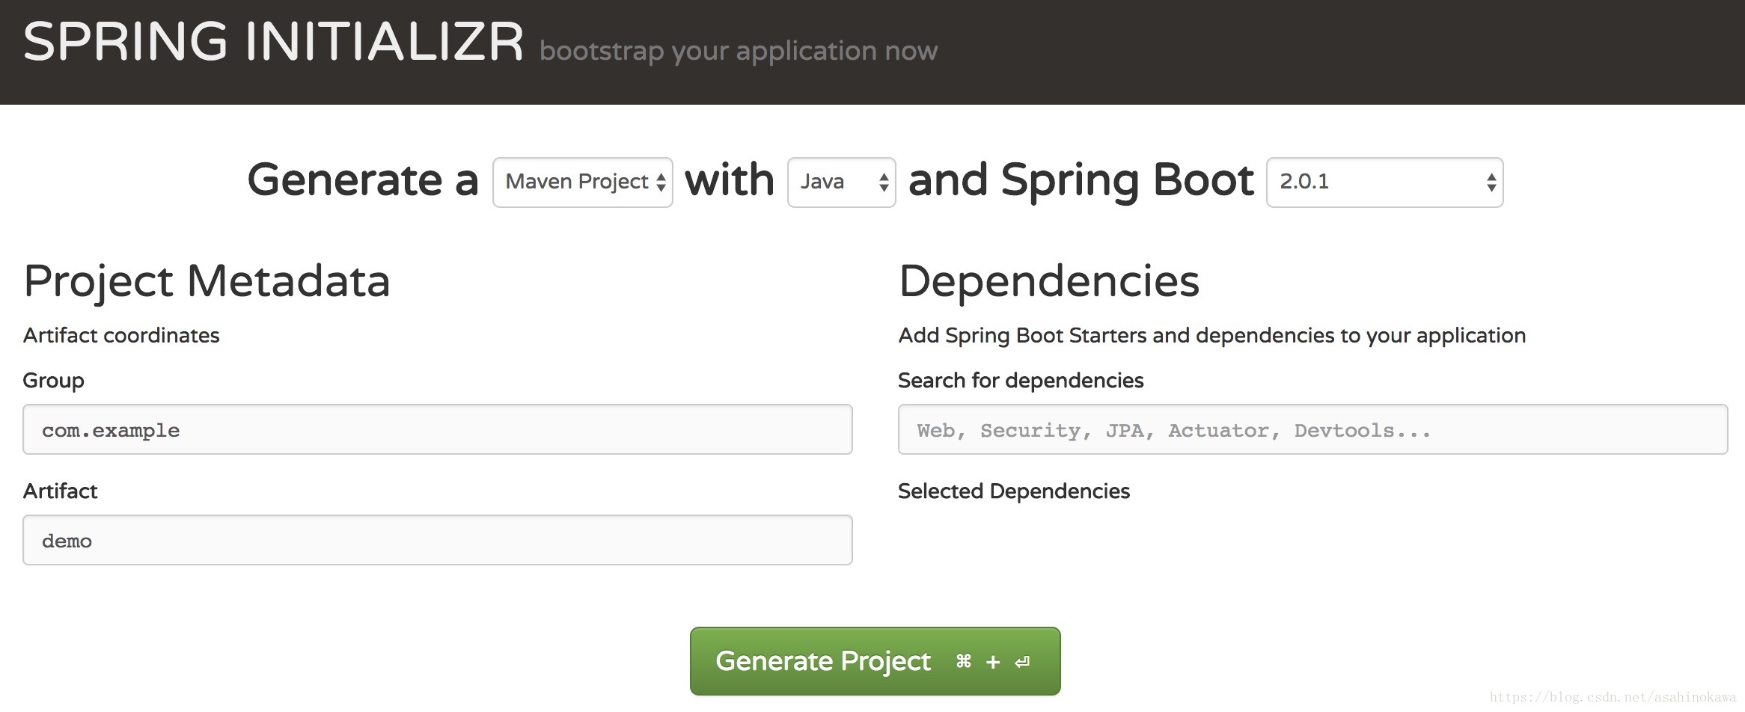The width and height of the screenshot is (1745, 712).
Task: Click the Group input field with com.example
Action: point(437,429)
